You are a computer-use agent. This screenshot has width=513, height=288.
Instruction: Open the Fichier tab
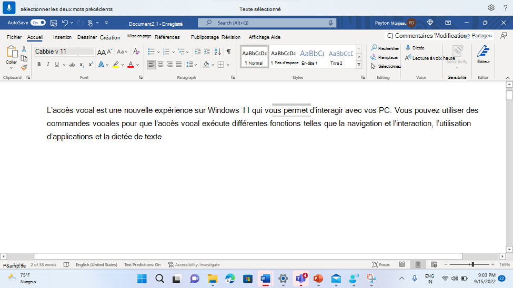click(14, 37)
